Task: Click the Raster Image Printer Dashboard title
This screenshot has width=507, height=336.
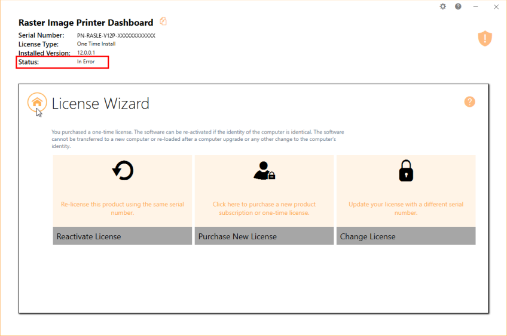Action: 85,23
